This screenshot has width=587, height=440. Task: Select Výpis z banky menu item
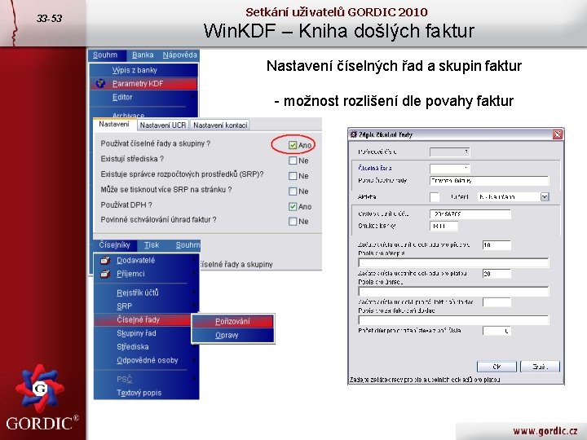(x=143, y=70)
